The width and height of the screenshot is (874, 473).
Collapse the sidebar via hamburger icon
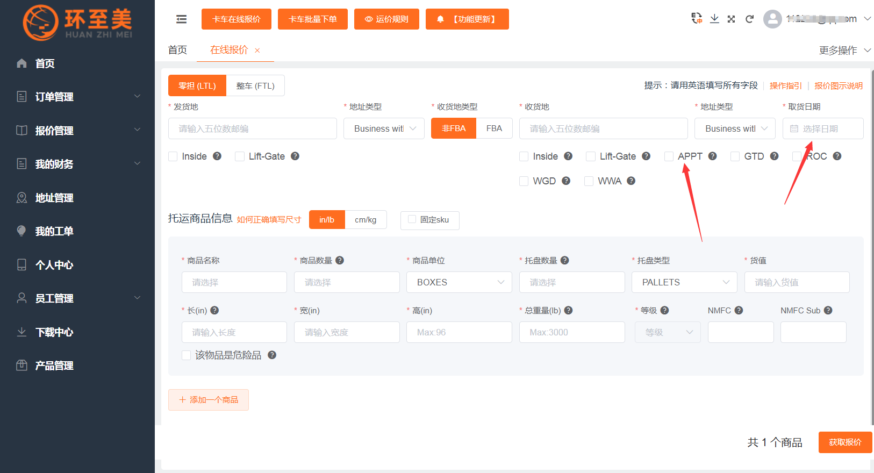tap(182, 19)
